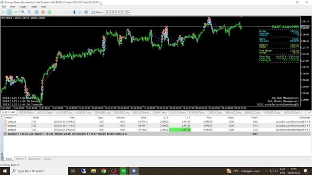Close the toolbox panel with X

(x=2, y=117)
